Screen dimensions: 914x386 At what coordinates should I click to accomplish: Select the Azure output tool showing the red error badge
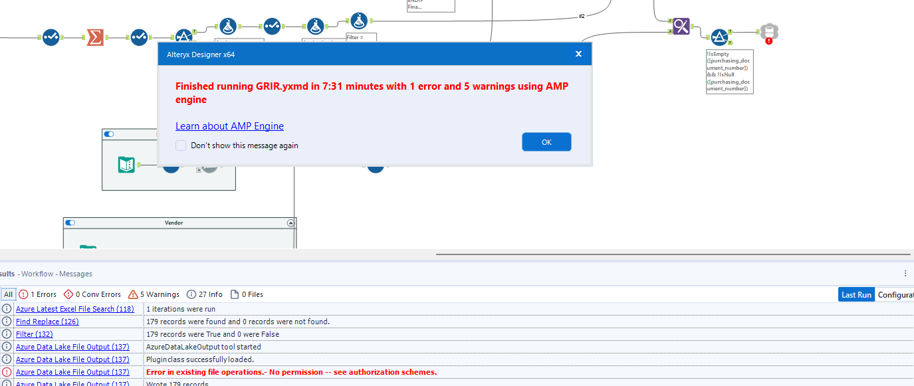pos(768,32)
